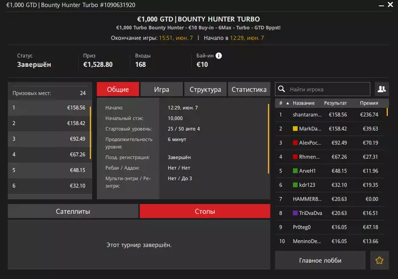Click the starting level 25 / 50 анте 4

coord(184,129)
